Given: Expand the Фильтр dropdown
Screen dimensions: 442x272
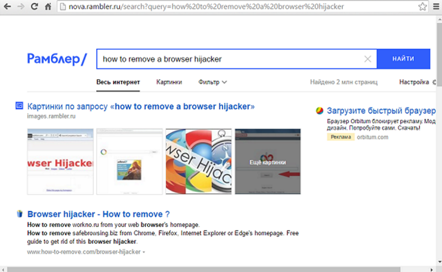Looking at the screenshot, I should 212,82.
